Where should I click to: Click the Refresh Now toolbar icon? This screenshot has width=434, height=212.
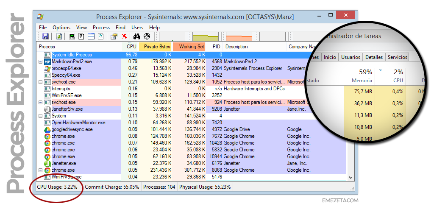click(58, 36)
